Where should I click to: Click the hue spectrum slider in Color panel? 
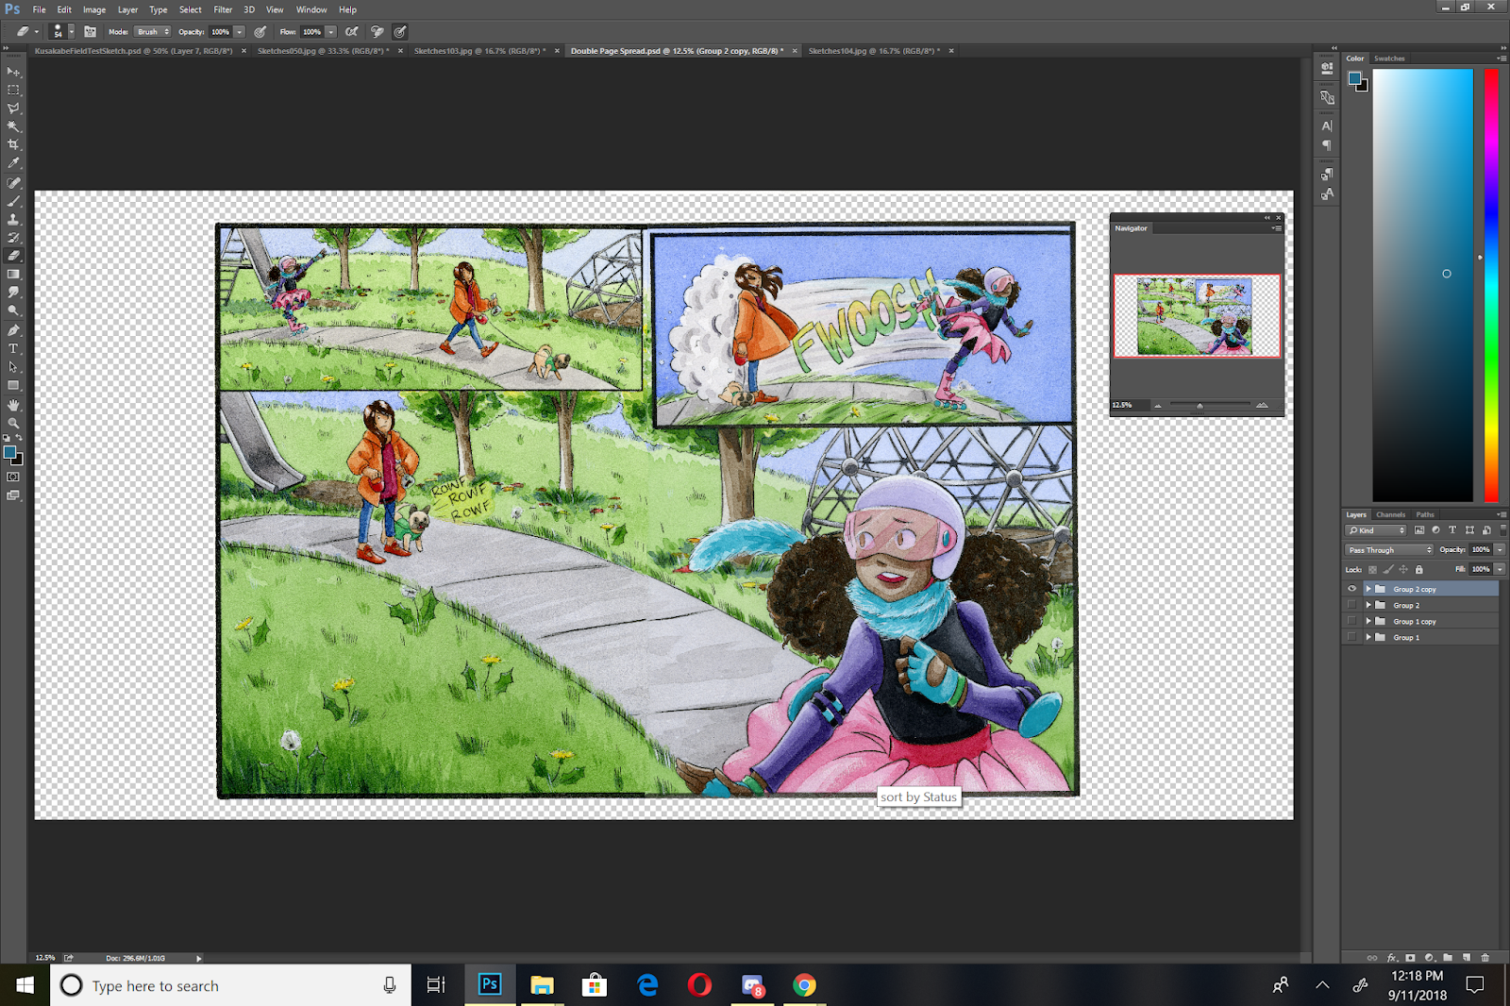point(1491,285)
